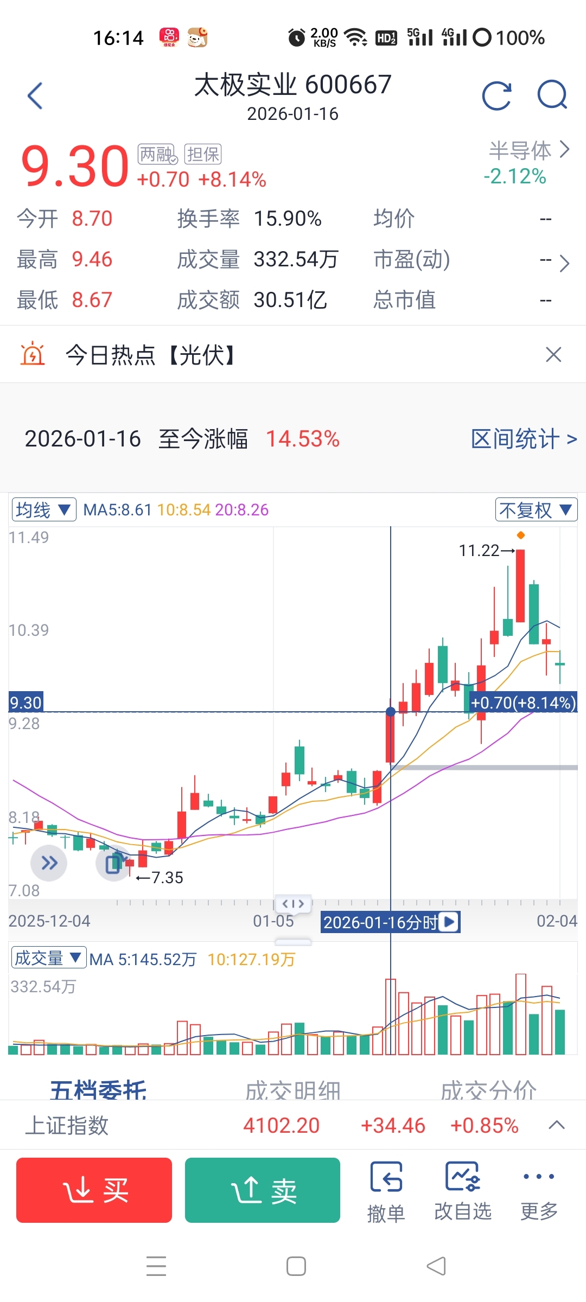Tap the back arrow icon
Image resolution: width=586 pixels, height=1302 pixels.
pos(35,96)
